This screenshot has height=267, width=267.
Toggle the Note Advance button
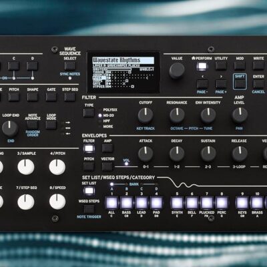[33, 125]
